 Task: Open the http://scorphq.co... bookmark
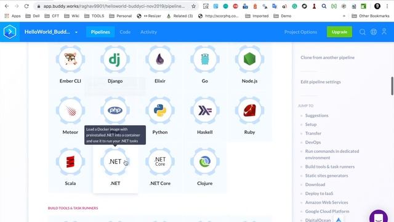pos(218,16)
